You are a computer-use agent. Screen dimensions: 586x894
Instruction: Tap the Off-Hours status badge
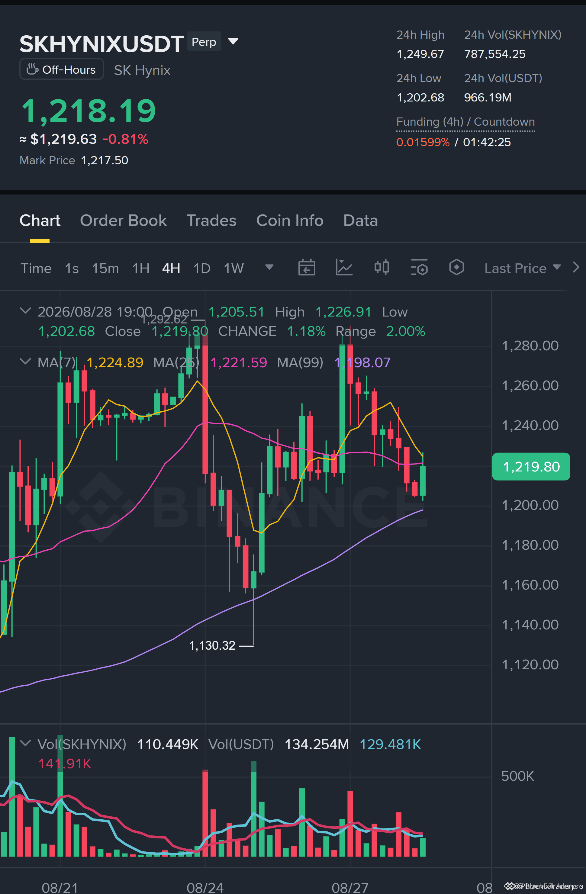tap(61, 69)
